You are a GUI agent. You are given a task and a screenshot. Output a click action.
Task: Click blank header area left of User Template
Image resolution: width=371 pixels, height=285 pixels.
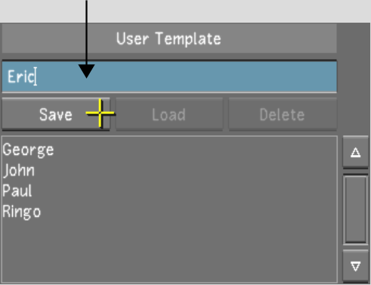coord(58,39)
